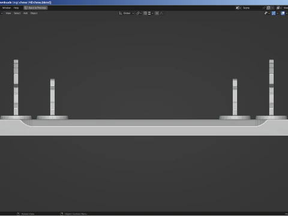Open the Object menu
This screenshot has height=216, width=288.
pos(34,13)
